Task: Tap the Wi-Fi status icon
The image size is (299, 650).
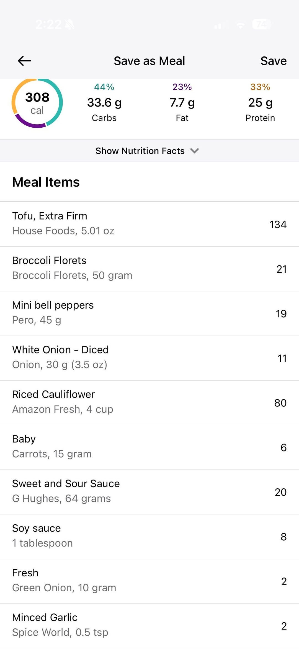Action: [x=241, y=25]
